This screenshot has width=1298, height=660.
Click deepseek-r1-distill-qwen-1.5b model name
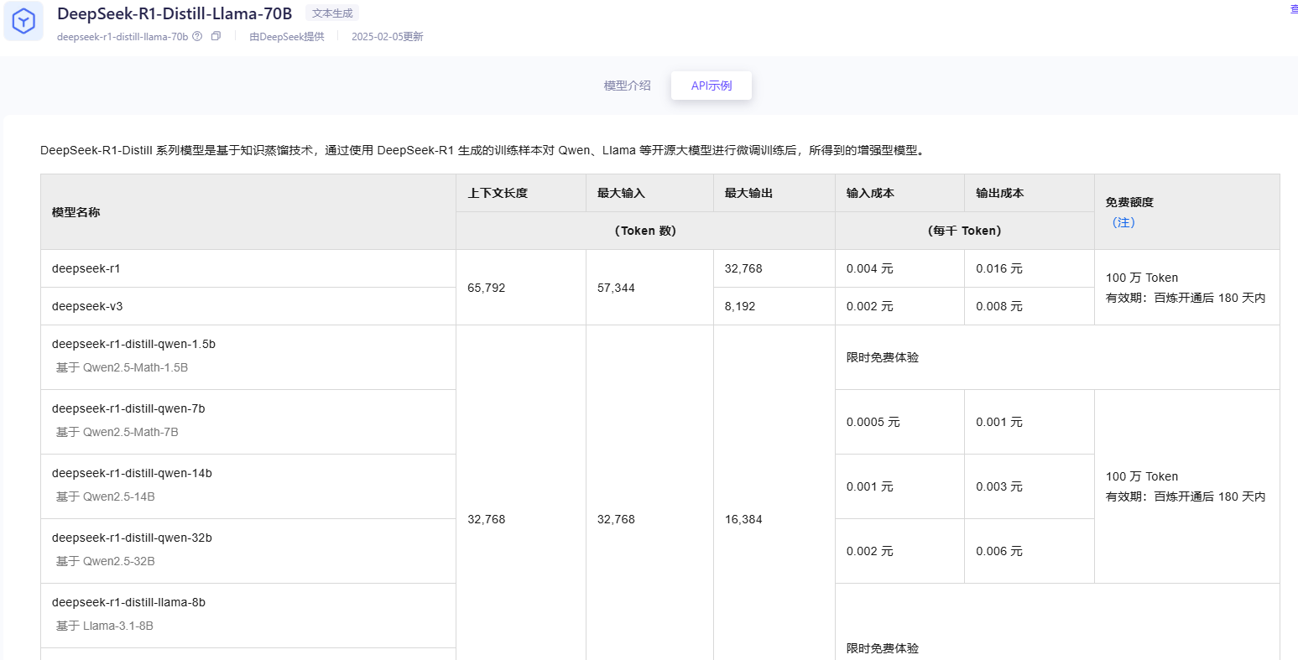click(133, 344)
